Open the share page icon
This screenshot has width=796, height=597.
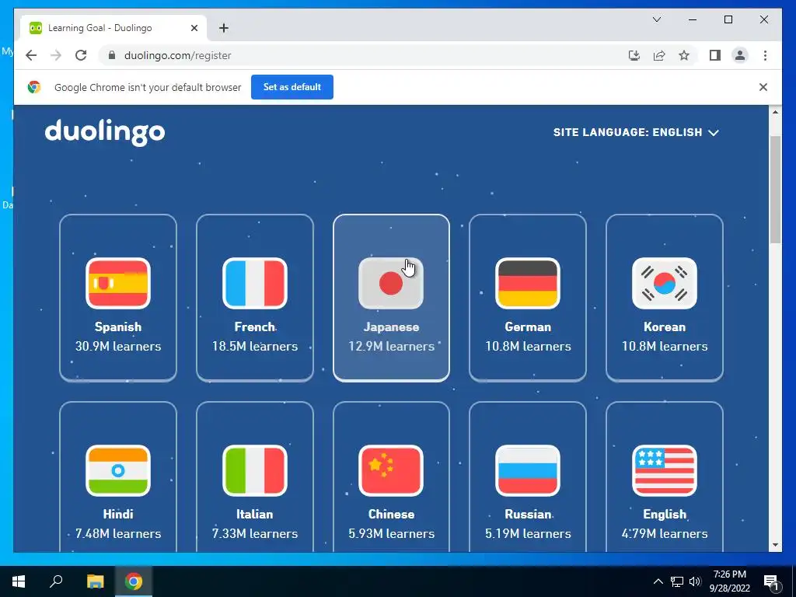pos(659,55)
